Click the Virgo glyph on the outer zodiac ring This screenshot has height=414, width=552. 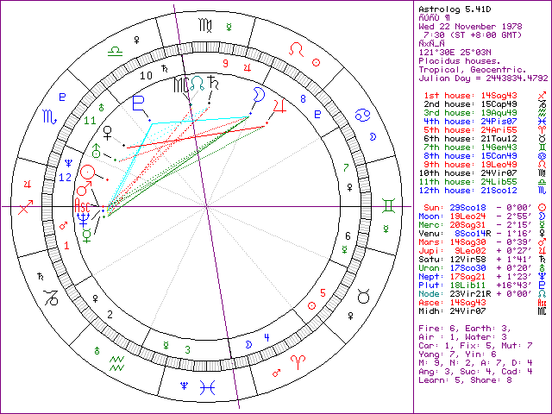tap(204, 28)
